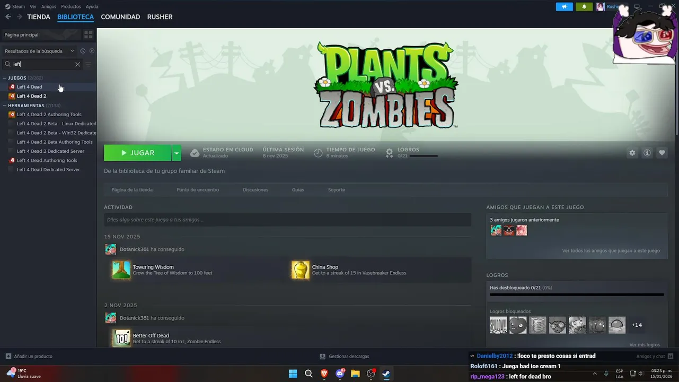Screen dimensions: 679x382
Task: Go back with the left arrow
Action: pos(8,17)
